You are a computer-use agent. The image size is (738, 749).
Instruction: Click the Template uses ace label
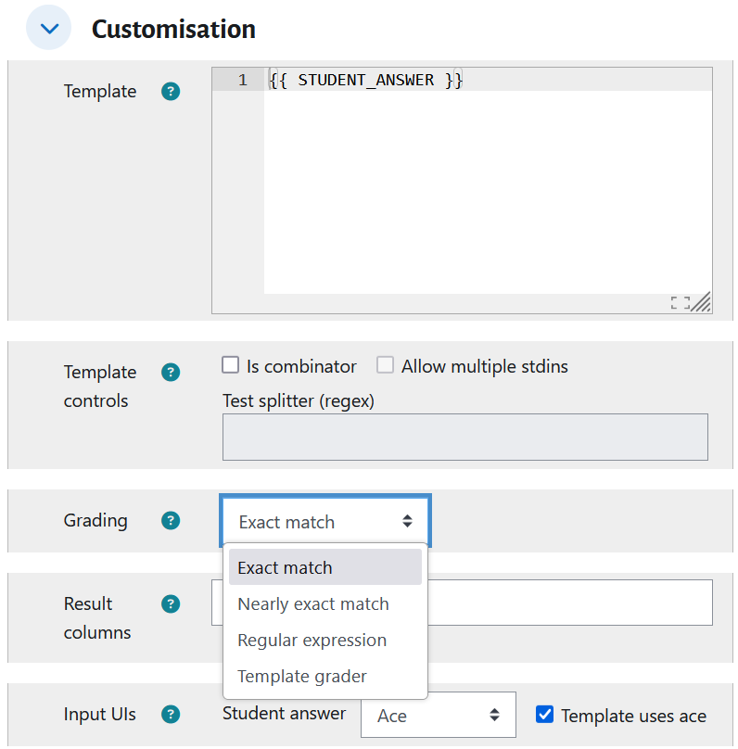tap(633, 716)
